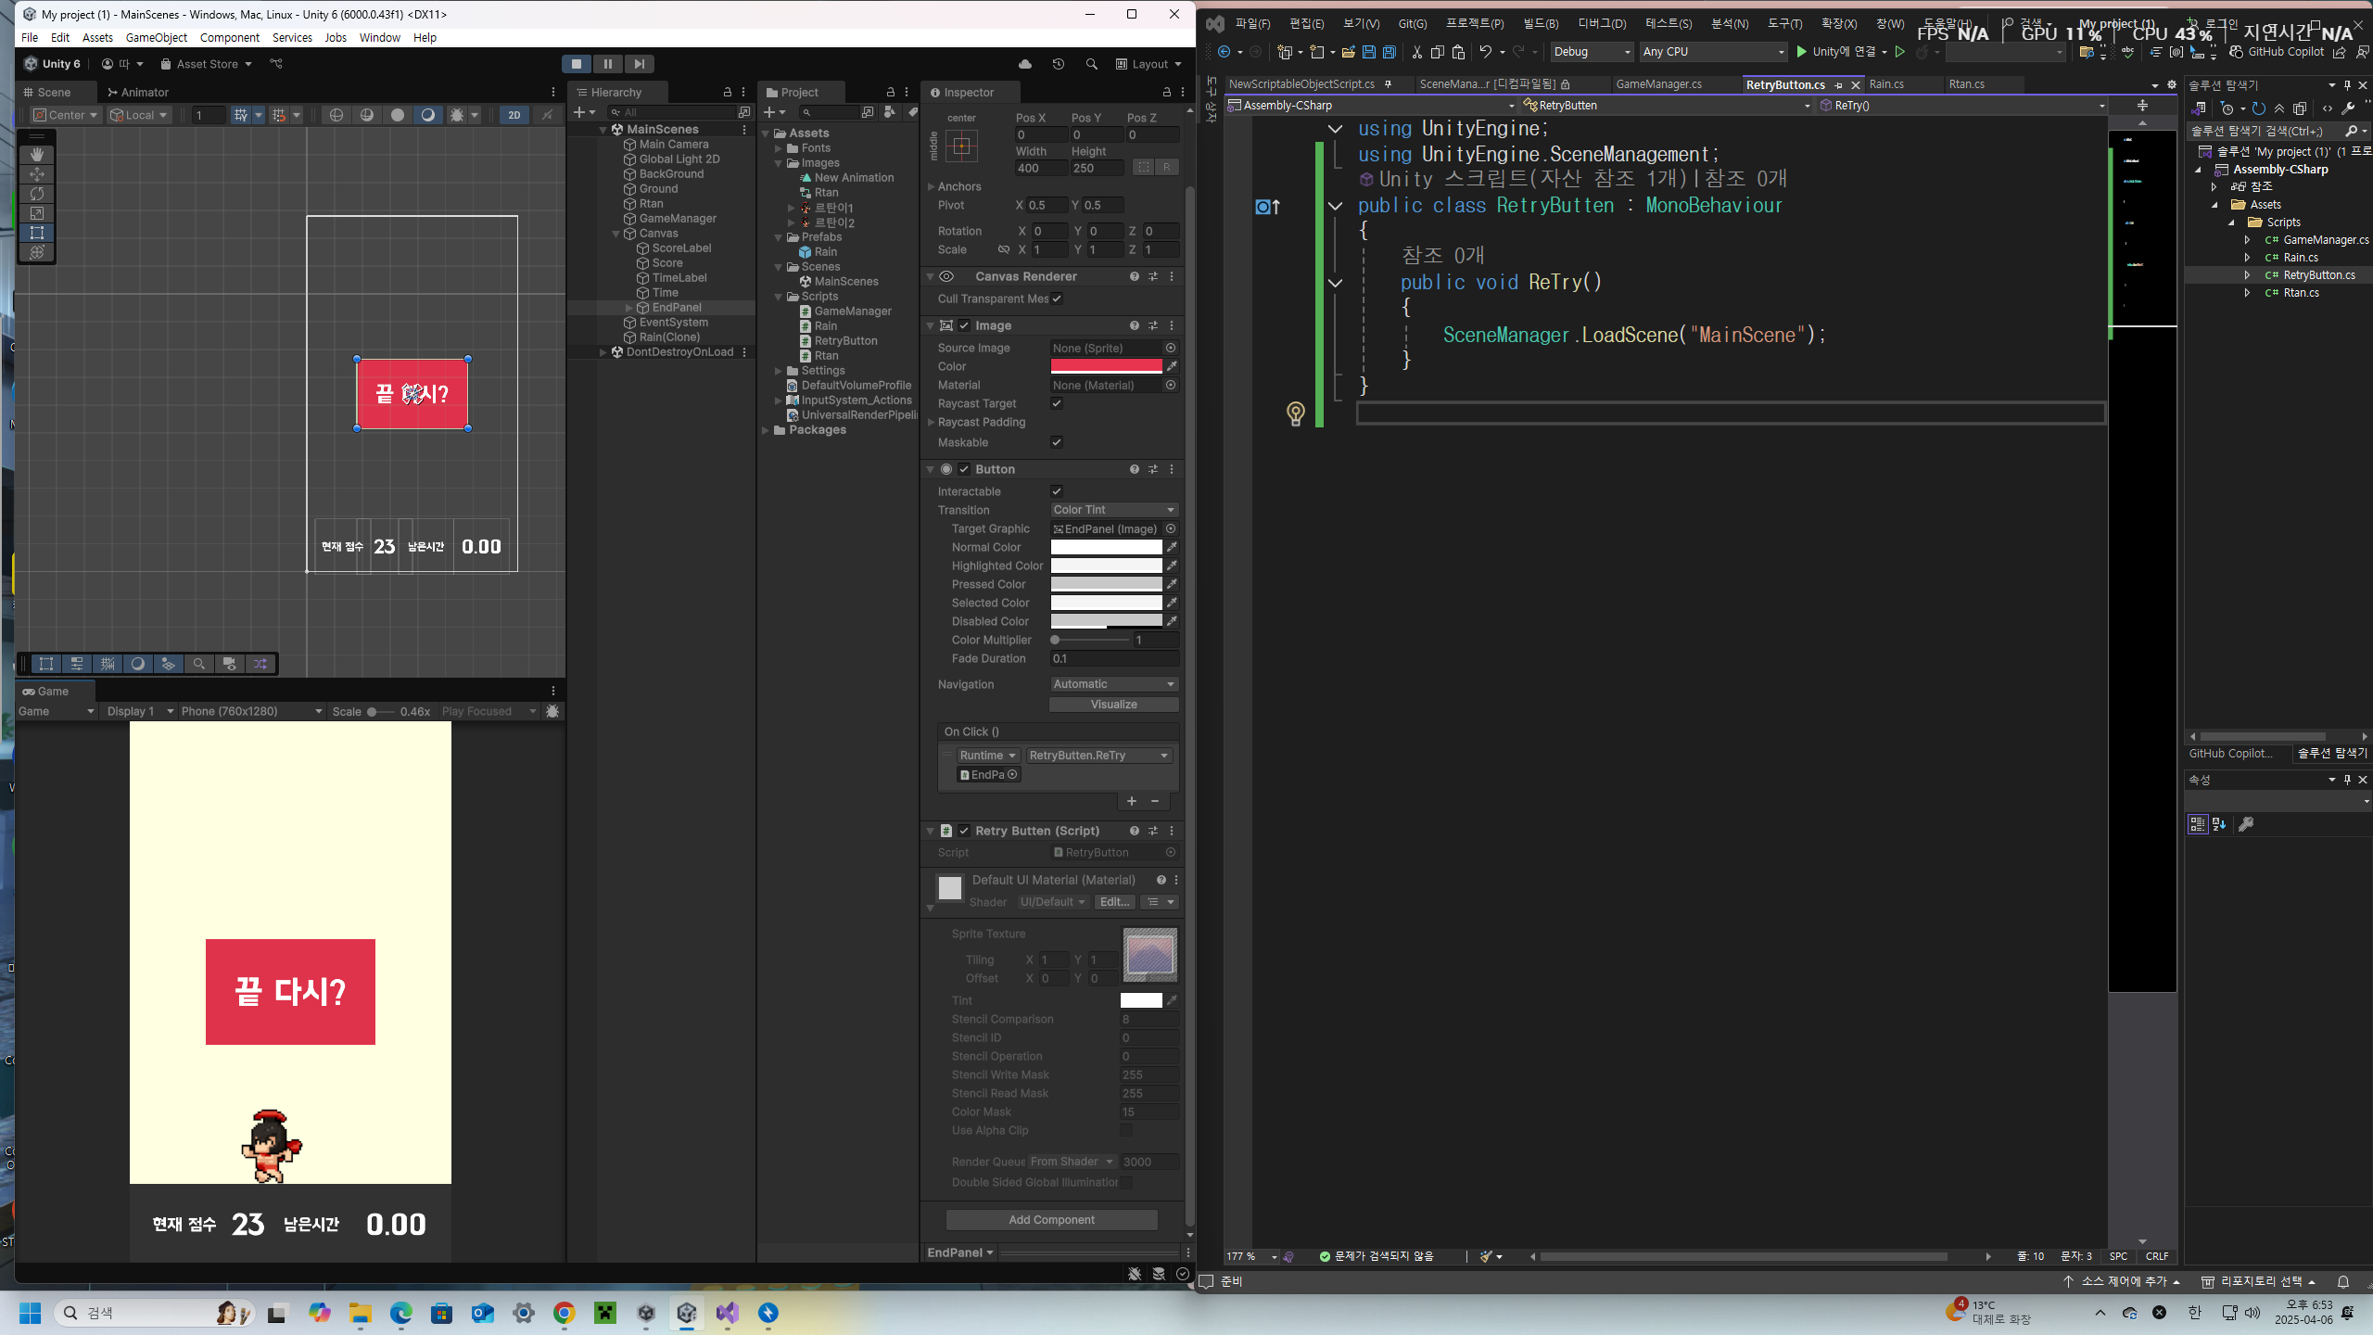Screen dimensions: 2373x1335
Task: Select the Scale tool in Scene view
Action: click(37, 213)
